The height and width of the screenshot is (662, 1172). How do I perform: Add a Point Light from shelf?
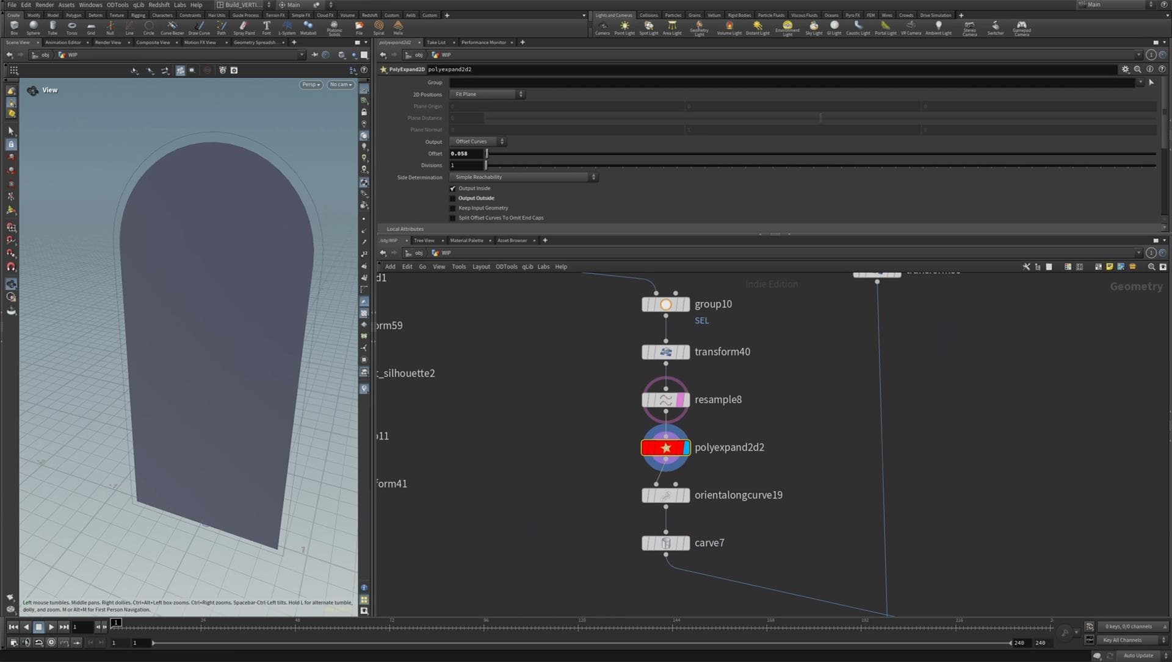pos(624,27)
